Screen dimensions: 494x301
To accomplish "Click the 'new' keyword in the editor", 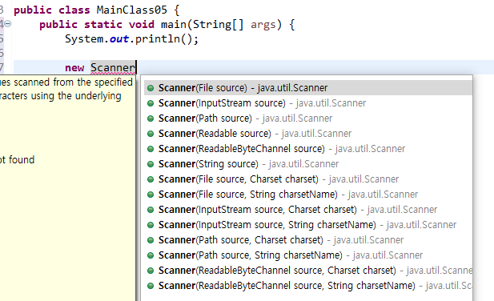I will 74,68.
